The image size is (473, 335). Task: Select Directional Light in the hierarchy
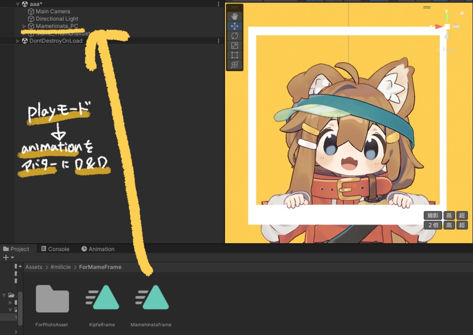point(57,19)
